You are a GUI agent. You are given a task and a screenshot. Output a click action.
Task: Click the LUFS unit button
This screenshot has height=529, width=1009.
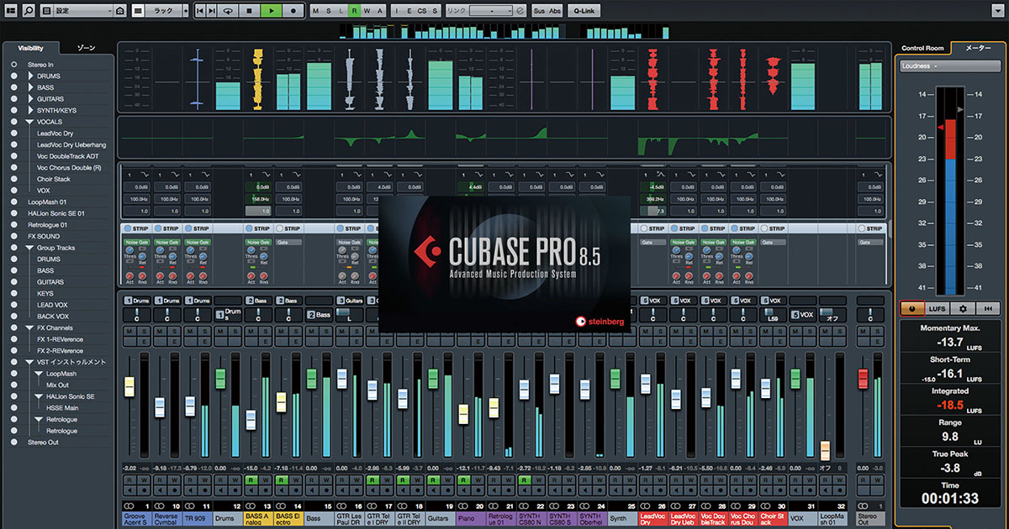pos(938,308)
